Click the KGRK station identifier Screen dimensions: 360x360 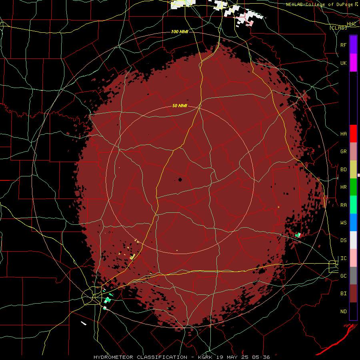point(205,357)
